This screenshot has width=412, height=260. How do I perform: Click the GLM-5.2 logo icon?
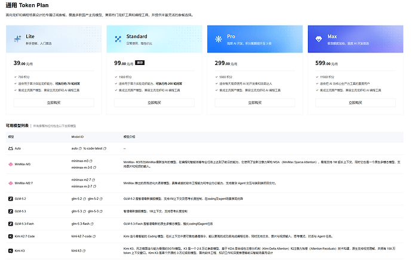coord(11,199)
